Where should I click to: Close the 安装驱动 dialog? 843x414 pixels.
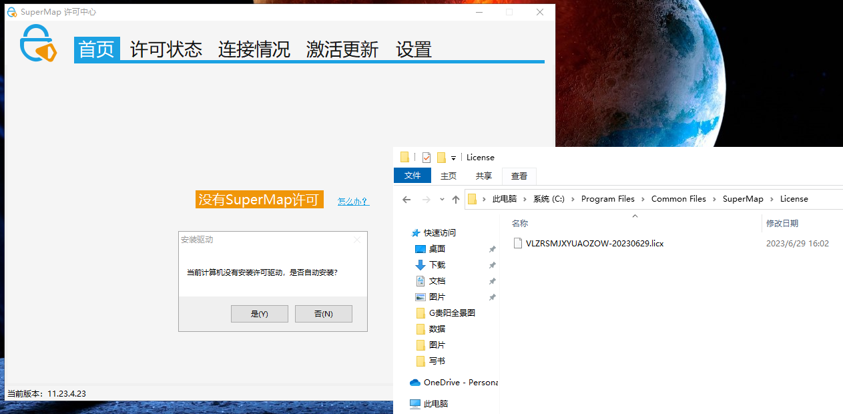click(357, 240)
